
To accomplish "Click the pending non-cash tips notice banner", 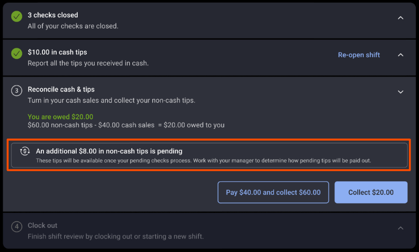I will point(209,156).
